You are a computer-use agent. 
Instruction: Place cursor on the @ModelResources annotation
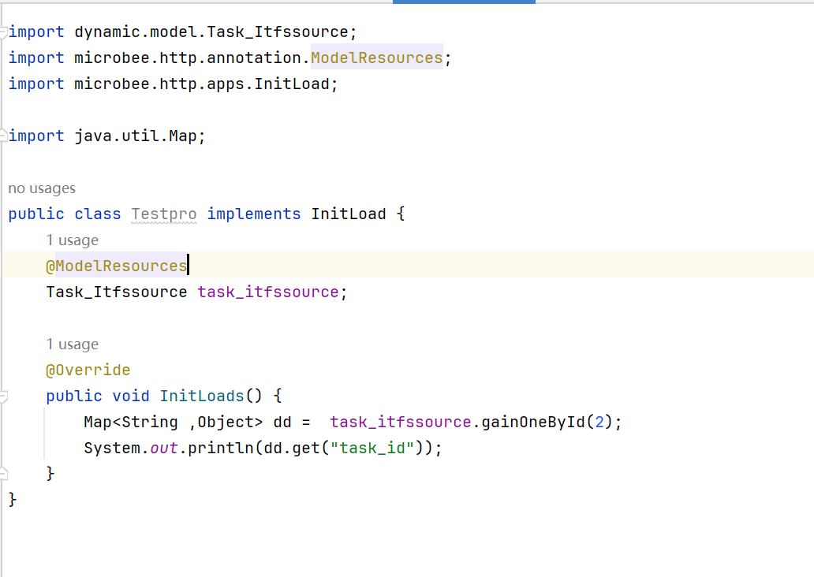[x=116, y=266]
